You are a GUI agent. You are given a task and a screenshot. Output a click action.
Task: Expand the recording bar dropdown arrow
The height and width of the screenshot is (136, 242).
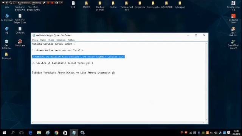3,3
